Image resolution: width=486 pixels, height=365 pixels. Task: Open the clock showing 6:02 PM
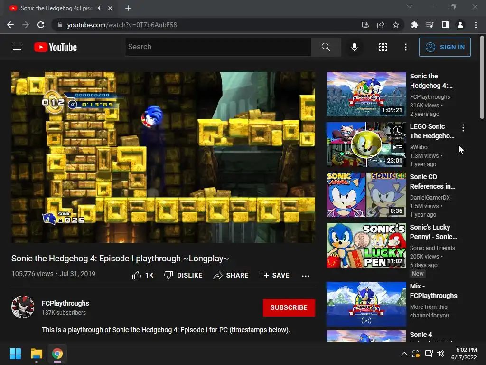(x=464, y=354)
